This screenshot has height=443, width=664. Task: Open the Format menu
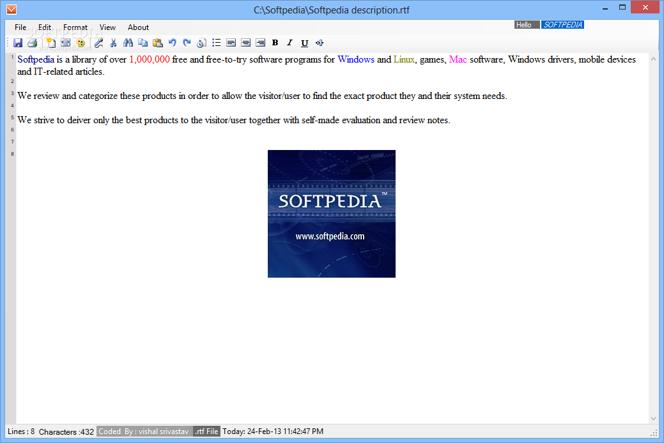tap(75, 27)
